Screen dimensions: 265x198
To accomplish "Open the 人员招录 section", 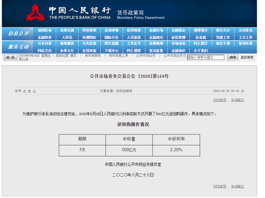I will point(134,37).
